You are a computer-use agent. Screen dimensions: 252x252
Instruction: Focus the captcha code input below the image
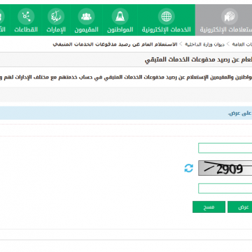(225, 188)
